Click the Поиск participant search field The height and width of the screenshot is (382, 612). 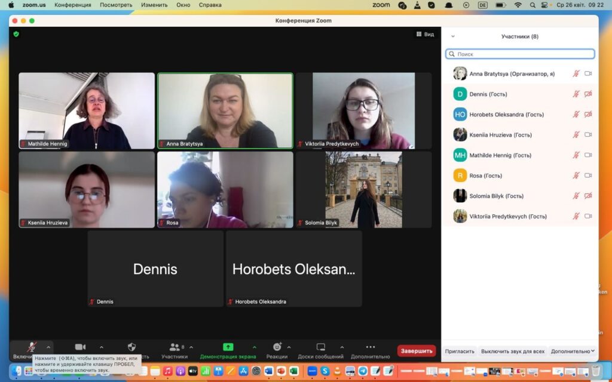pyautogui.click(x=520, y=54)
